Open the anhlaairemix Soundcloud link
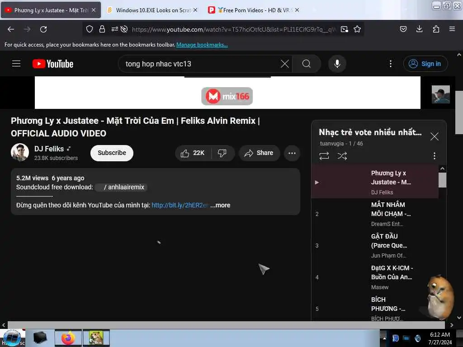The height and width of the screenshot is (347, 463). click(121, 187)
